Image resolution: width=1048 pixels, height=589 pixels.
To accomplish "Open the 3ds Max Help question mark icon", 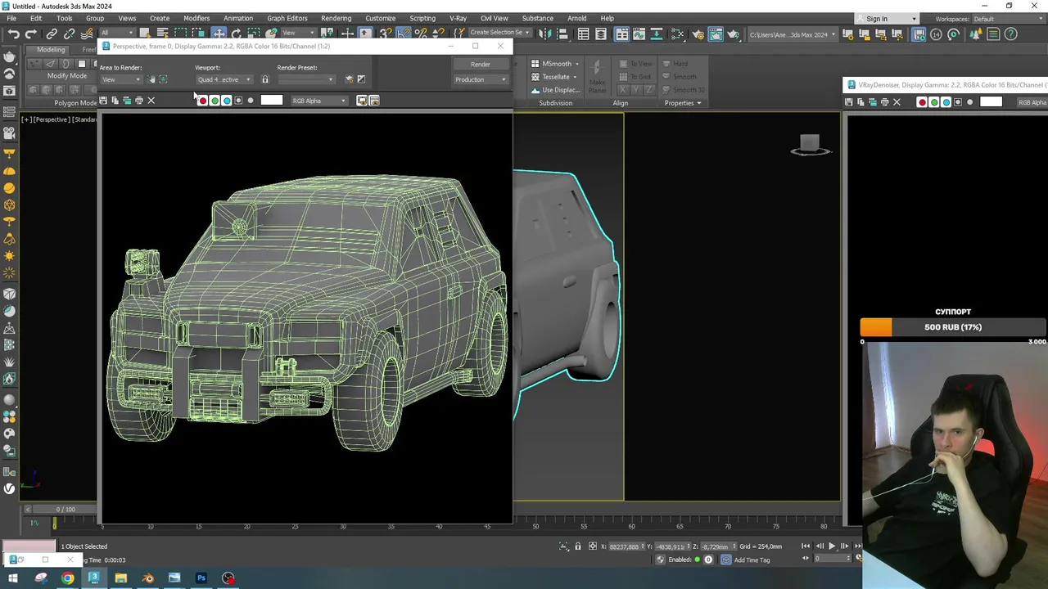I will tap(1010, 34).
